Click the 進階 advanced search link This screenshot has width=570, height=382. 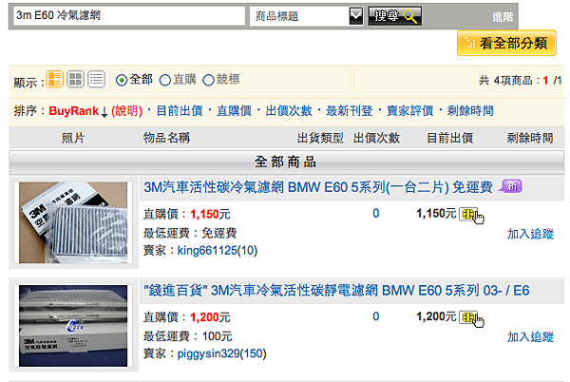503,16
